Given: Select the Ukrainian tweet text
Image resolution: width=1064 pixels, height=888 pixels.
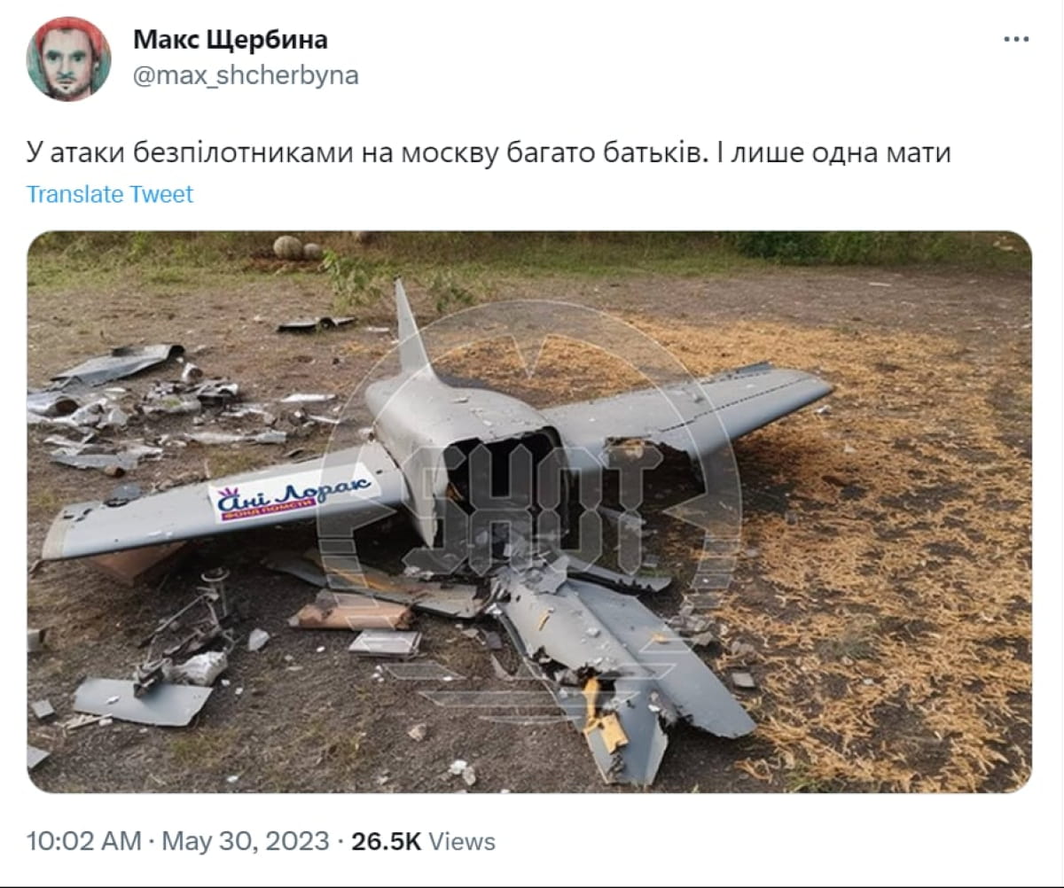Looking at the screenshot, I should [488, 153].
